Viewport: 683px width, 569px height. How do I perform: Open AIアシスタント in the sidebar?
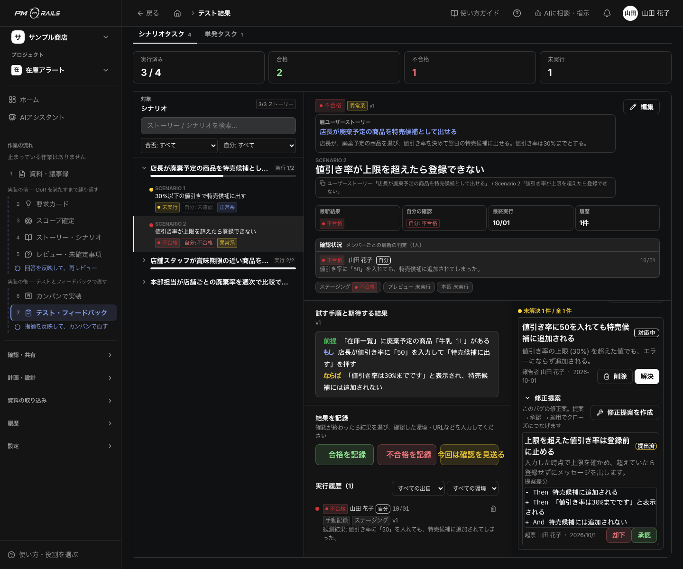60,117
